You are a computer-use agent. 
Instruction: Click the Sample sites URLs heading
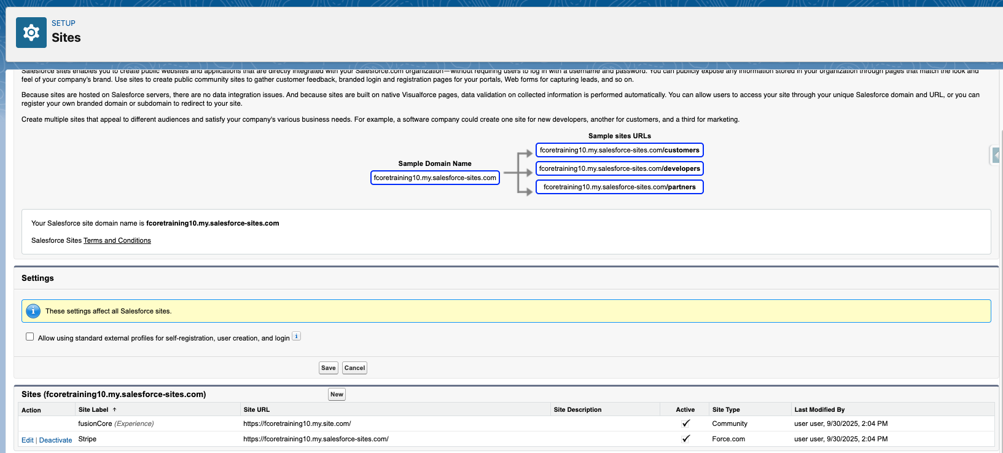pyautogui.click(x=620, y=136)
